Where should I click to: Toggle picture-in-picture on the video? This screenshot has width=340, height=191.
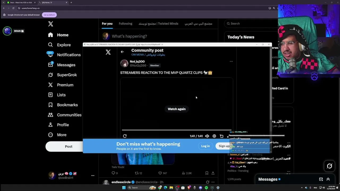(x=222, y=136)
